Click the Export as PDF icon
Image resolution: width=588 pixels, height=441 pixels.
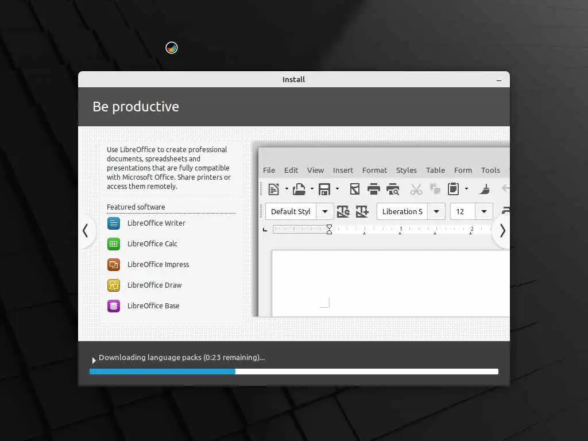(x=355, y=189)
